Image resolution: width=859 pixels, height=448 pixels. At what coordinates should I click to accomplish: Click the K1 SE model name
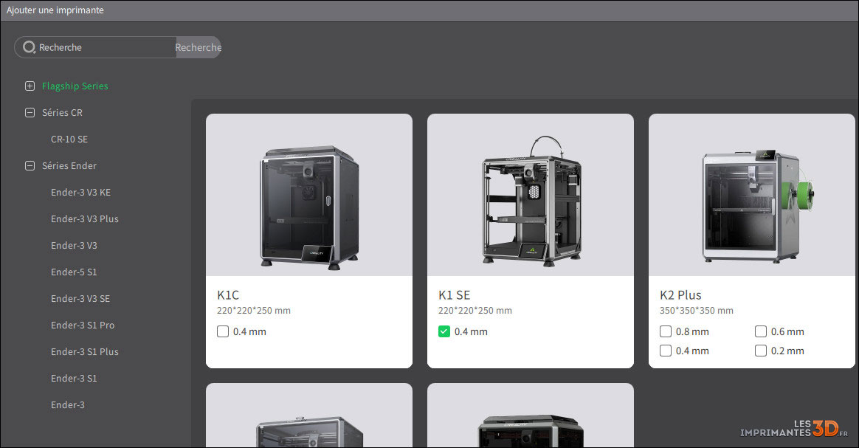(x=454, y=295)
